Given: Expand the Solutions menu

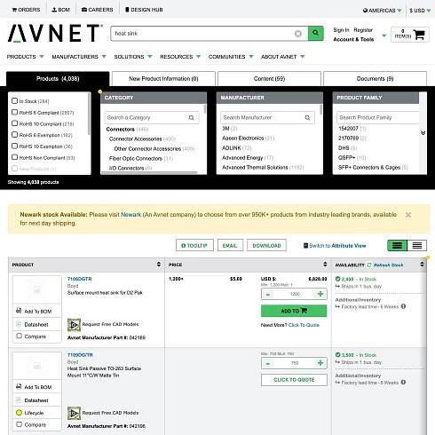Looking at the screenshot, I should [x=133, y=57].
